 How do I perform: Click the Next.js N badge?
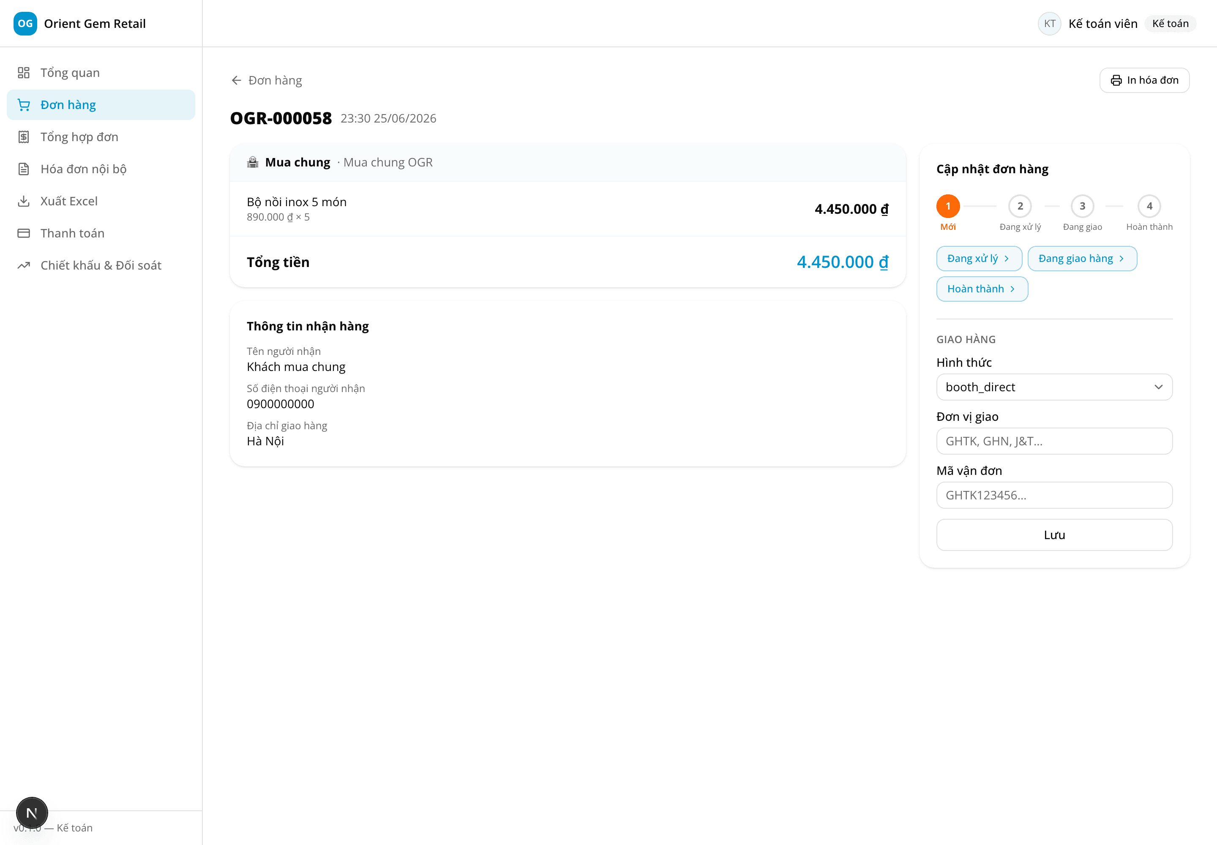[x=32, y=813]
